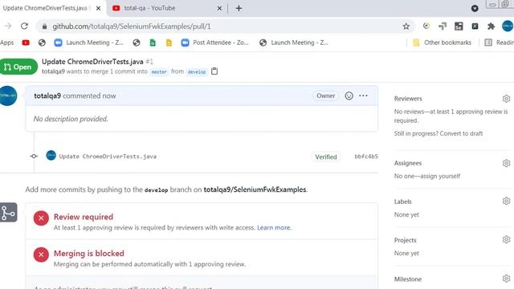This screenshot has height=289, width=514.
Task: Reload the page with the refresh icon
Action: [x=24, y=26]
